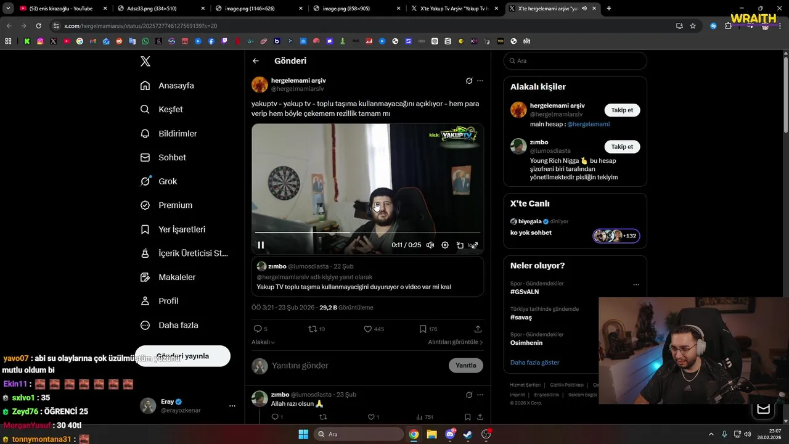
Task: Follow zımbo with Takip et
Action: [622, 147]
